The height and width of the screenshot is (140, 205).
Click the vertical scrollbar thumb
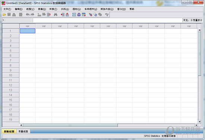click(199, 53)
